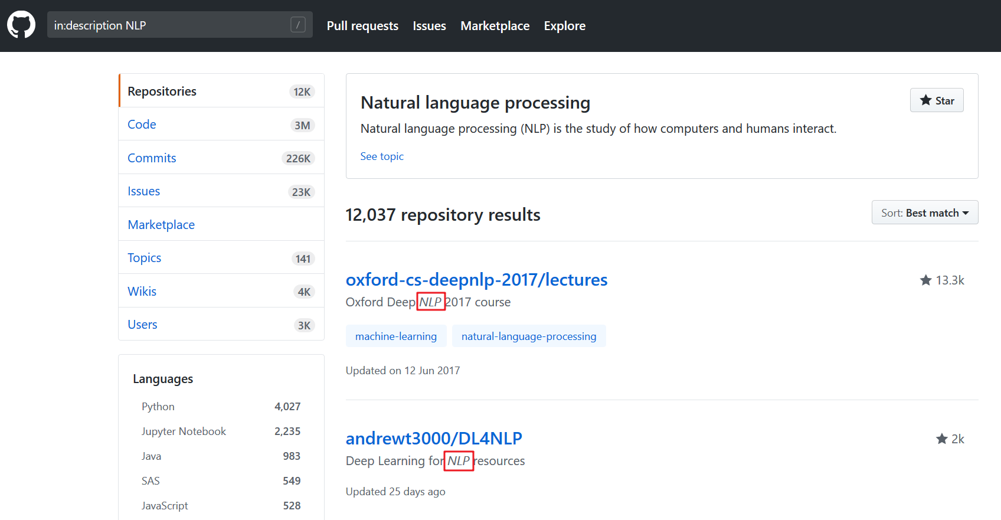This screenshot has width=1001, height=520.
Task: Go to Explore in top navigation
Action: point(564,26)
